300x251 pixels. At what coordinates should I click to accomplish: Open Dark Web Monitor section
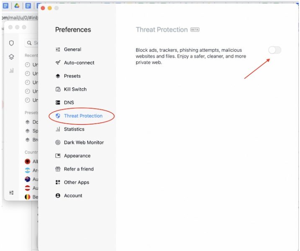tap(80, 143)
